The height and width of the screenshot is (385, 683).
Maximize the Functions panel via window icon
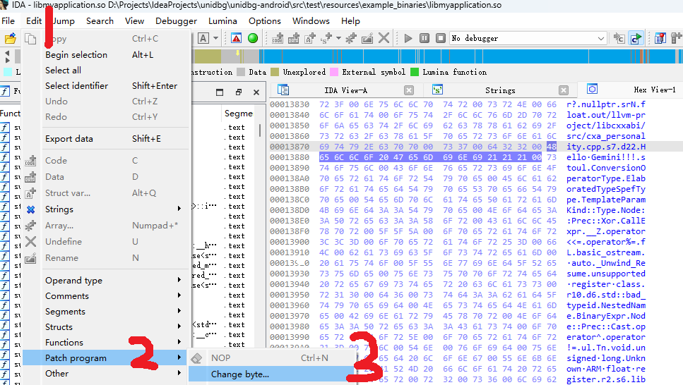click(x=220, y=92)
